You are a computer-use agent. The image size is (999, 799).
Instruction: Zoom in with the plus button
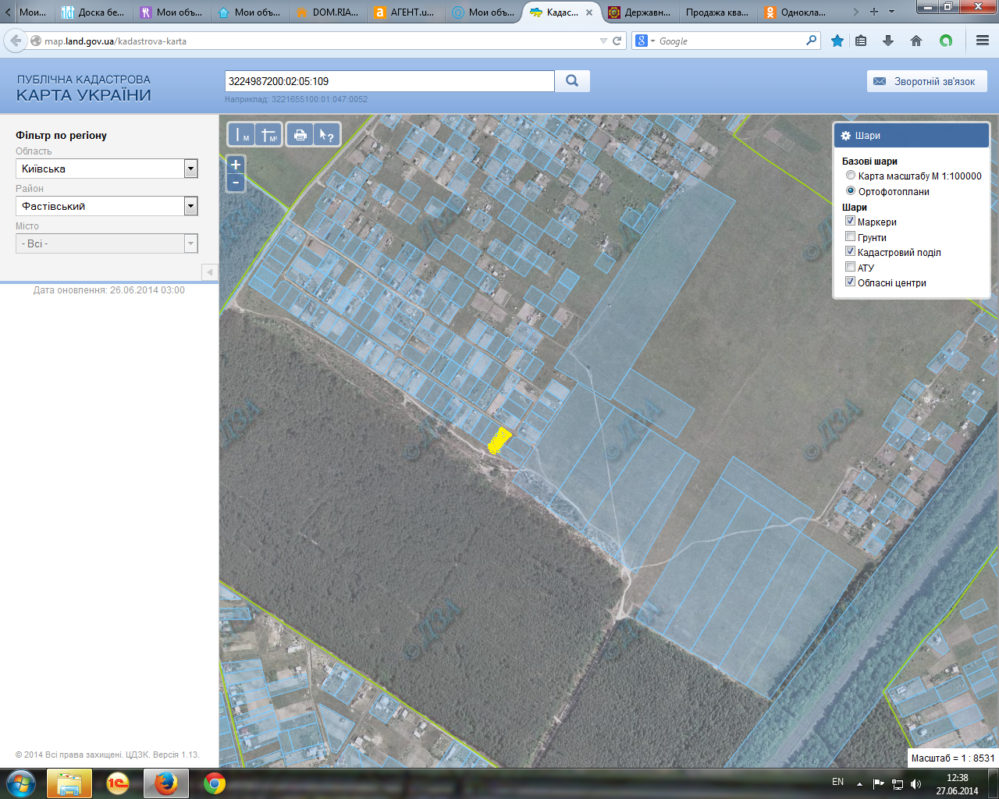tap(236, 165)
